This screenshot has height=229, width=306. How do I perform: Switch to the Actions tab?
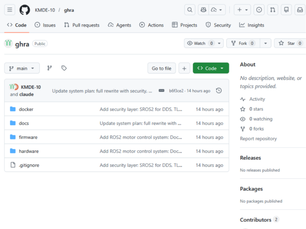point(151,25)
